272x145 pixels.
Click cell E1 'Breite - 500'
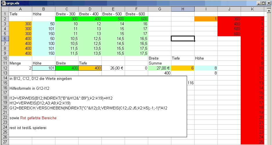click(x=113, y=14)
